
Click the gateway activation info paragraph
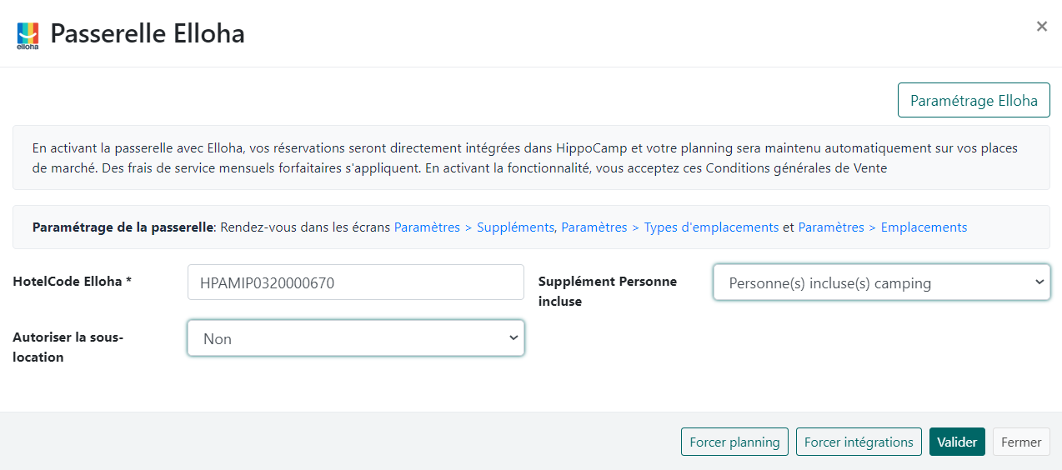coord(500,158)
